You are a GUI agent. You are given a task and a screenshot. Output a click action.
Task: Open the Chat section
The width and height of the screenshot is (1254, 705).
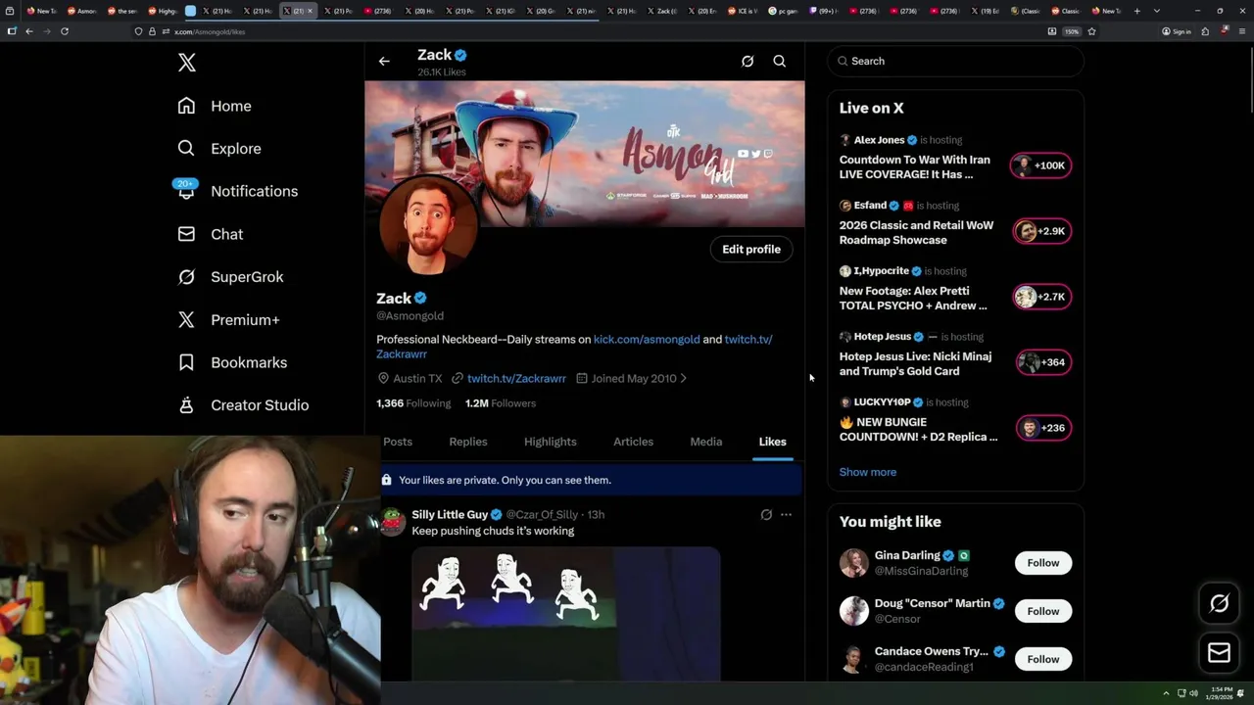coord(211,234)
